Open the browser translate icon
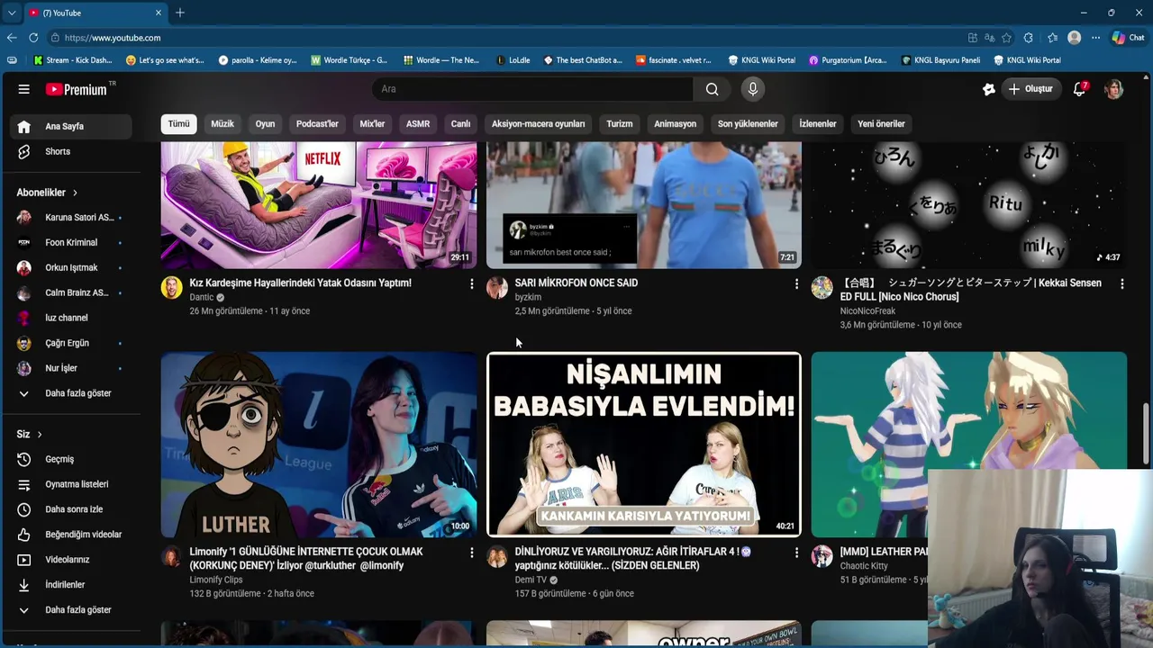Screen dimensions: 1153x648 tap(989, 38)
